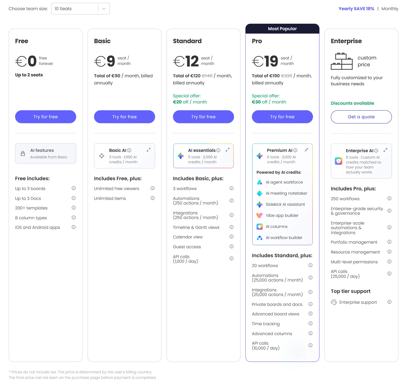Click the AI workflow builder icon
Image resolution: width=407 pixels, height=385 pixels.
259,238
